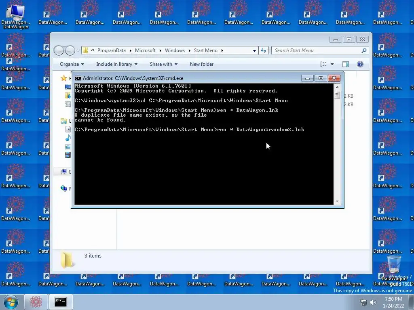Maximize the Explorer window
The image size is (414, 310).
349,40
